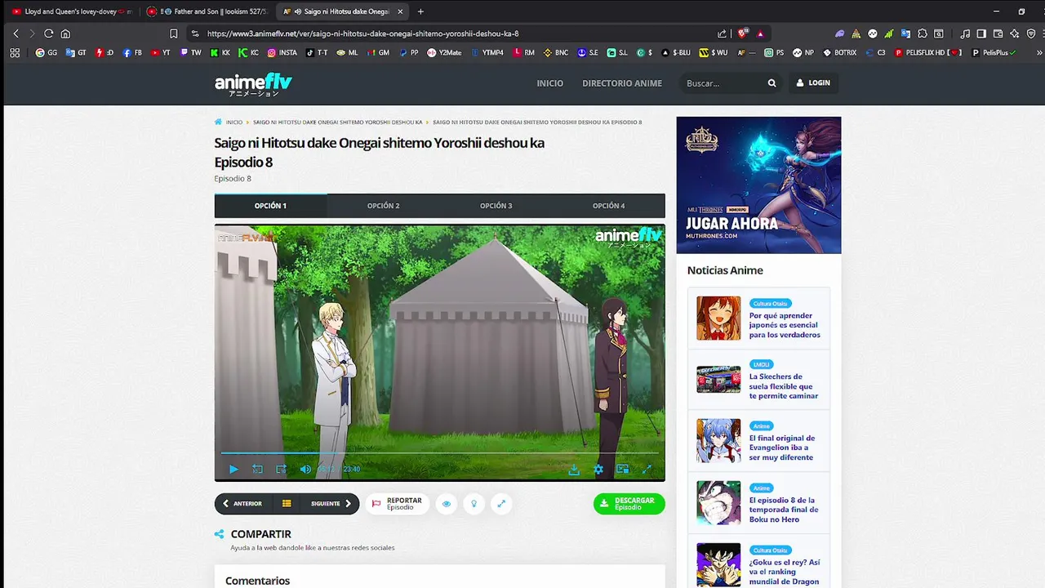Toggle the browser sidebar panel icon
Viewport: 1045px width, 588px height.
coord(981,33)
